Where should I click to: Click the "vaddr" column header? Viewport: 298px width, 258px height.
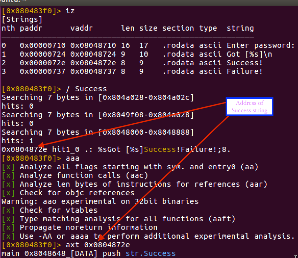(82, 28)
